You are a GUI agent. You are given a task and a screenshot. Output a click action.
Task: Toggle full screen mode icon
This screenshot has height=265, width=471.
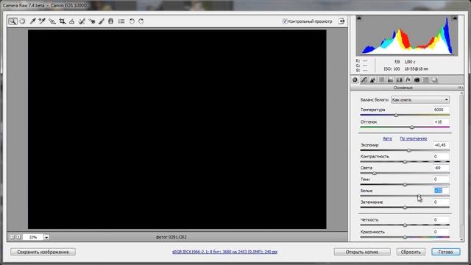(x=341, y=21)
